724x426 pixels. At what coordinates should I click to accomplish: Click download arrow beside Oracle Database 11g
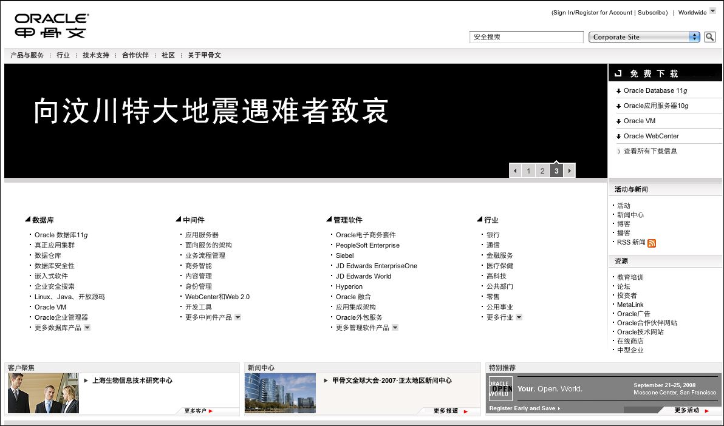click(x=618, y=91)
